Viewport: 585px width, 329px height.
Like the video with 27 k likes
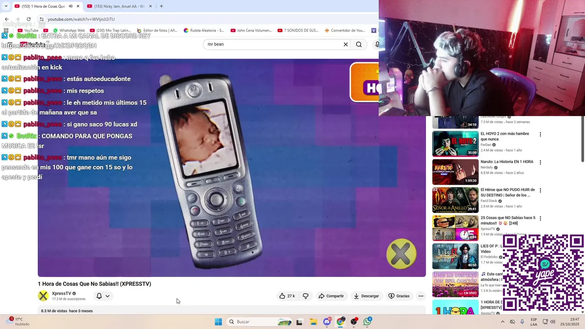click(287, 296)
